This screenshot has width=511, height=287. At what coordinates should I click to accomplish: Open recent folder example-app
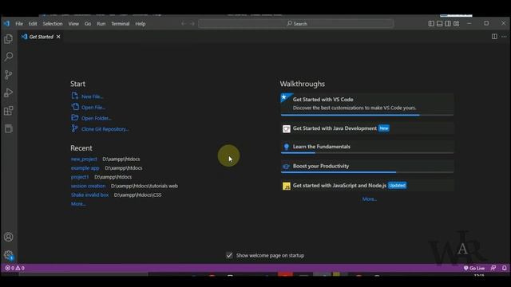[85, 168]
